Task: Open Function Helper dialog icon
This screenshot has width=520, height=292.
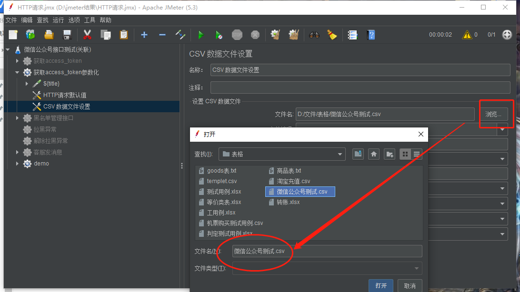Action: pos(352,35)
